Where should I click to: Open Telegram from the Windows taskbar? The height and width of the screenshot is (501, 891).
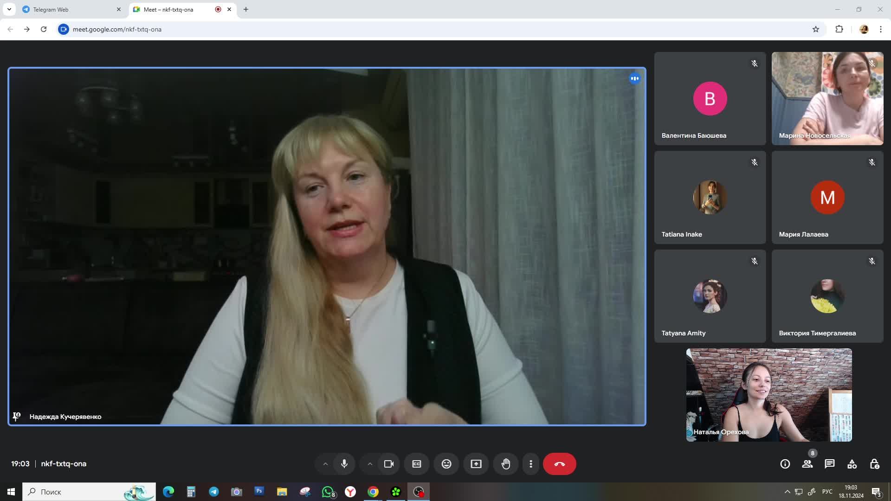coord(214,492)
